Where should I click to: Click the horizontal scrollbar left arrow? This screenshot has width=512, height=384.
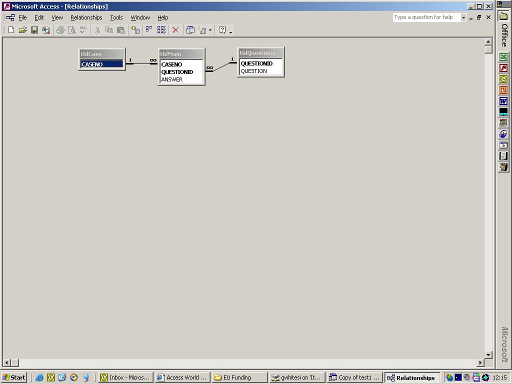pos(6,362)
